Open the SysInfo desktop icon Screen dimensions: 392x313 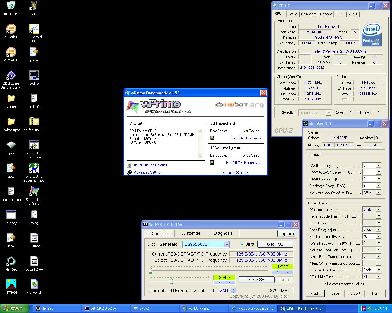[34, 241]
